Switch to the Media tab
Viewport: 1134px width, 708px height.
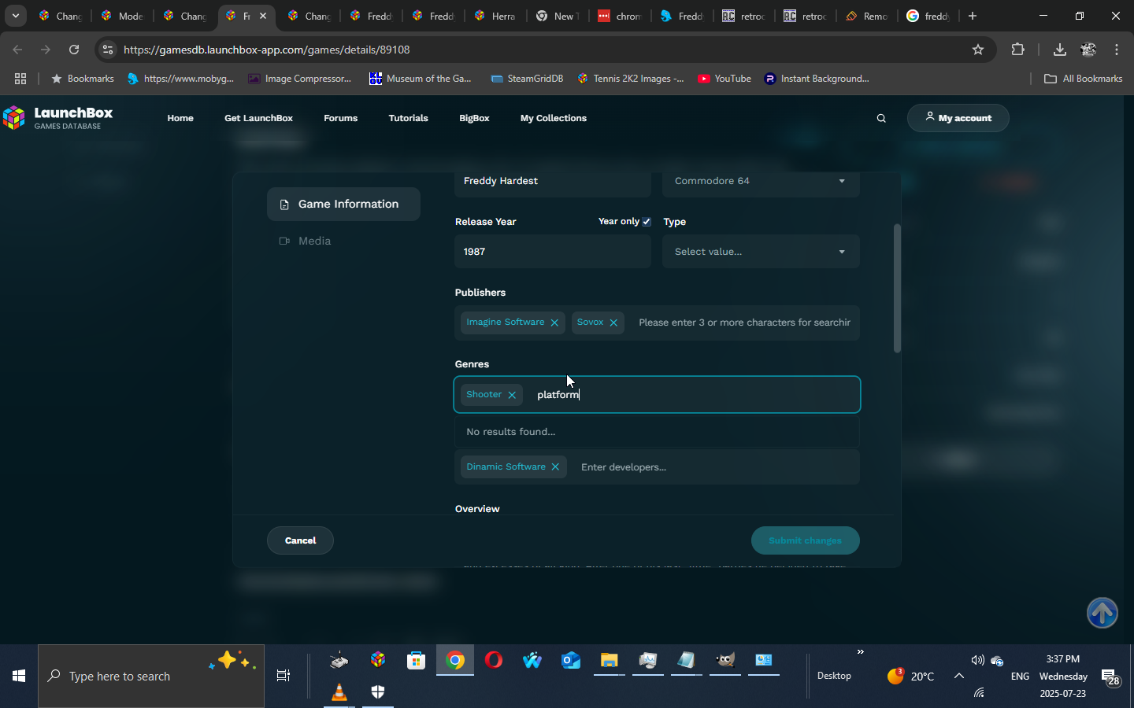[306, 241]
